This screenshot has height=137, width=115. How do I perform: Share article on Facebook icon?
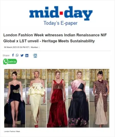[13, 55]
